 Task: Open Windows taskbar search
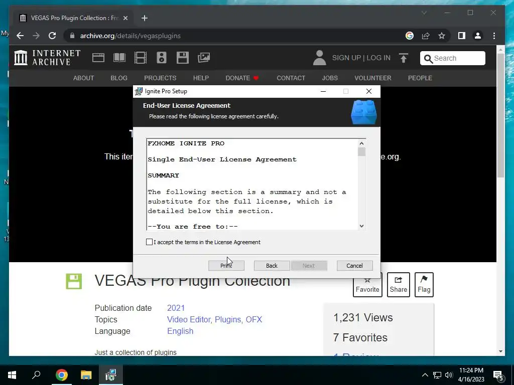(x=36, y=375)
